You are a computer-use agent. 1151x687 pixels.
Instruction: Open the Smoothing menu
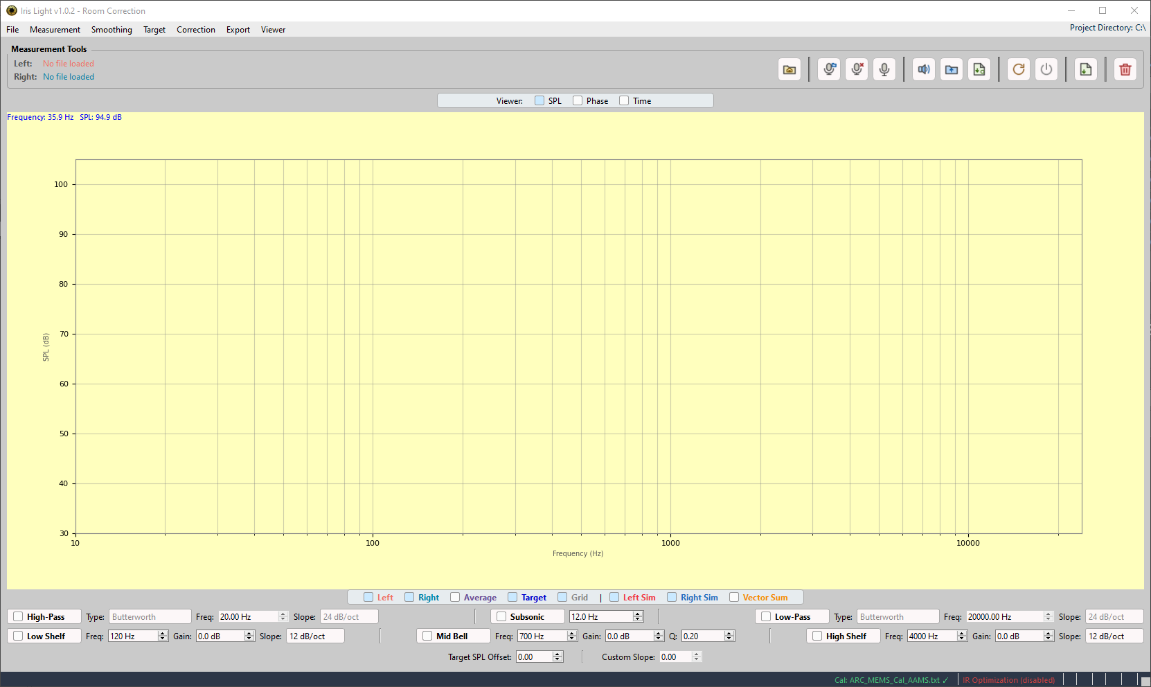tap(111, 30)
